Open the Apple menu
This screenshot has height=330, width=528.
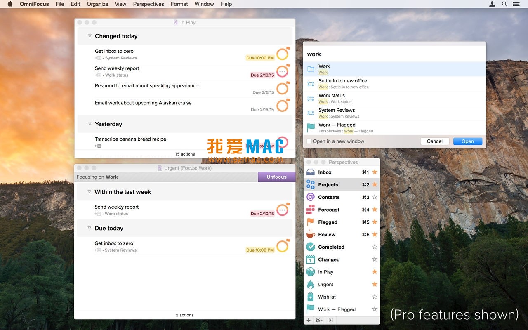click(10, 4)
